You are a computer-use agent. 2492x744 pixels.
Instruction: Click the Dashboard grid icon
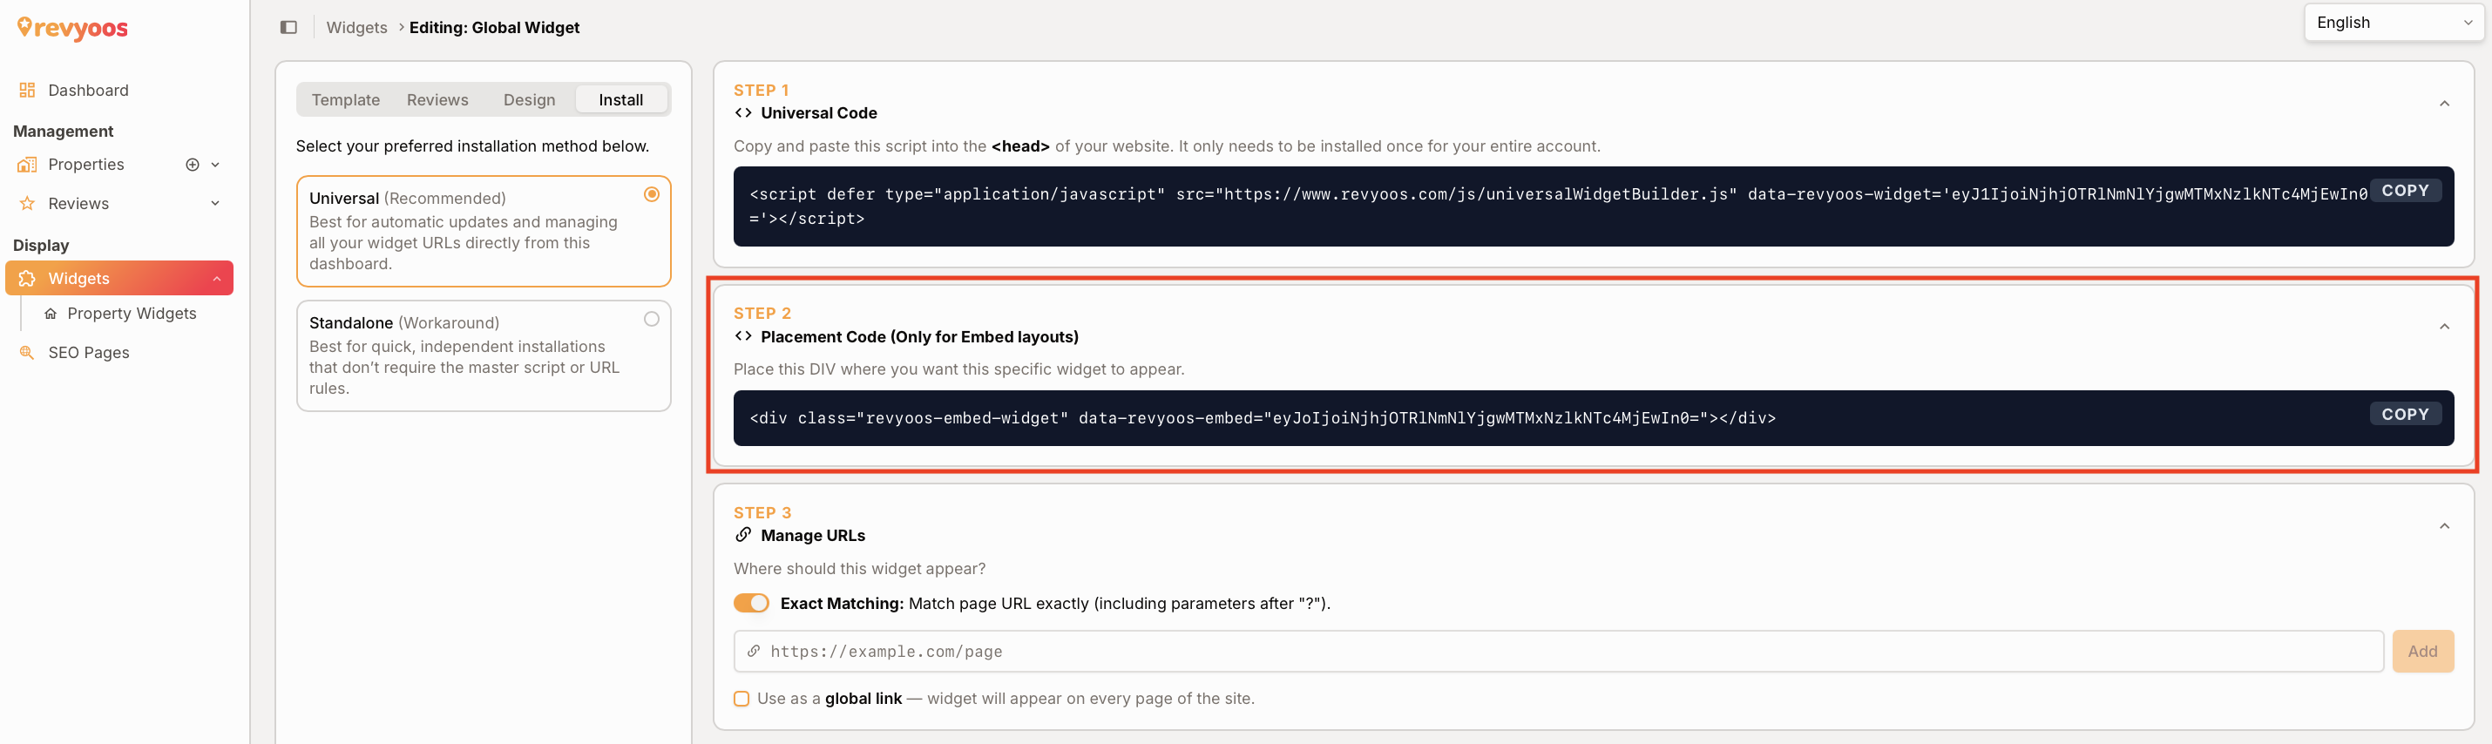pos(27,90)
